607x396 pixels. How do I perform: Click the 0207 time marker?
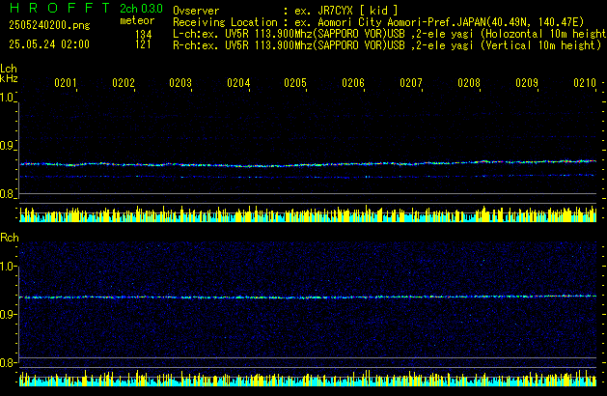pos(411,83)
